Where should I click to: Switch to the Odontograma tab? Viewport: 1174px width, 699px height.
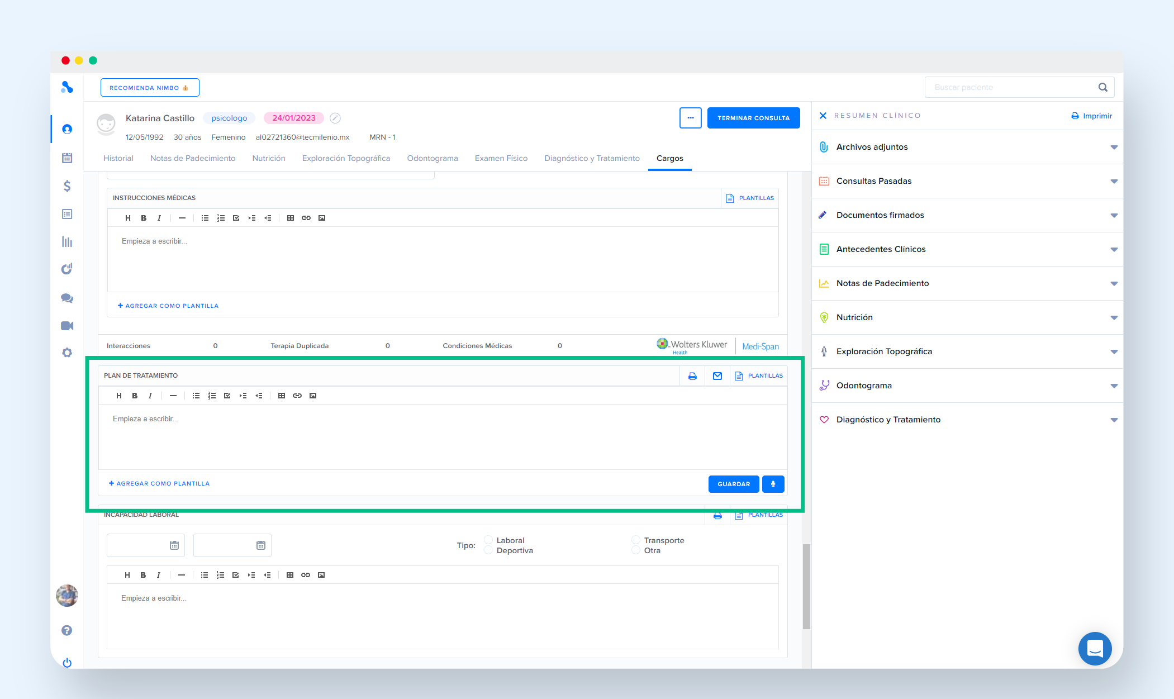(x=432, y=158)
